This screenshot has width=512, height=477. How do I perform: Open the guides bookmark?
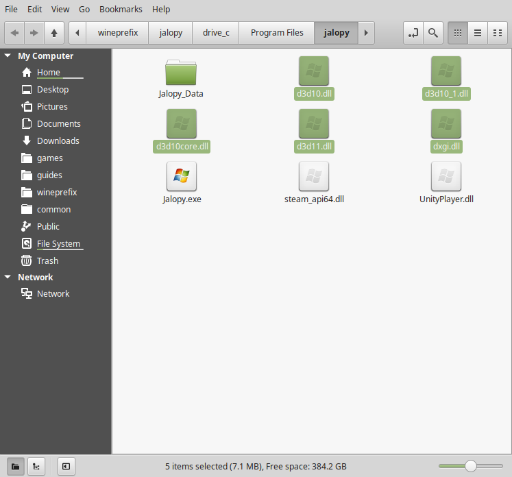click(49, 175)
